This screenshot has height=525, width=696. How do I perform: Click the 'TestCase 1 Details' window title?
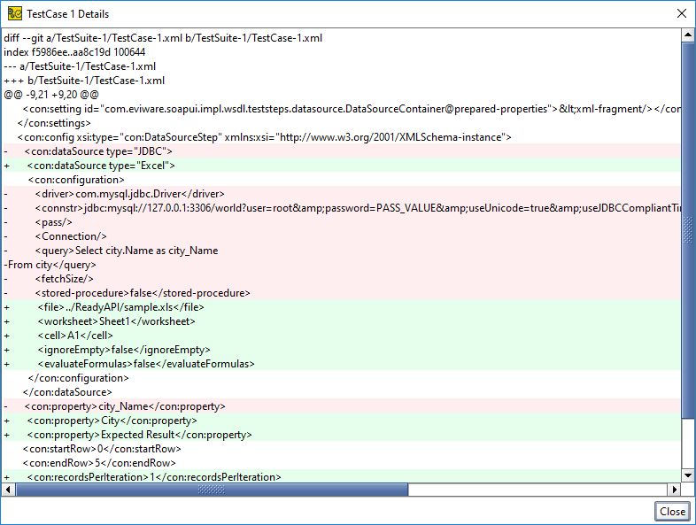[68, 14]
